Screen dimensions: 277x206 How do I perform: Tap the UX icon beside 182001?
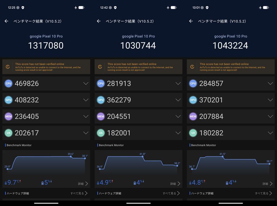pos(101,133)
